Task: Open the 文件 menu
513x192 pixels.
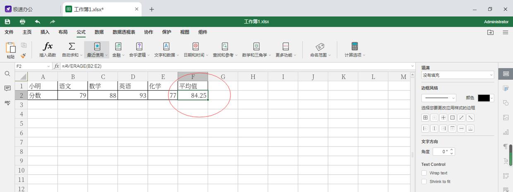Action: coord(9,32)
